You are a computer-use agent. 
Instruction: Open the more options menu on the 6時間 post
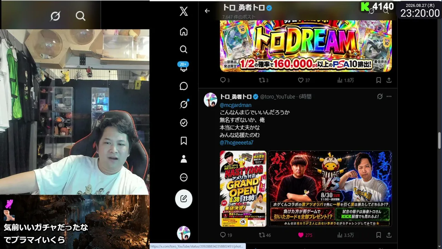click(x=389, y=96)
